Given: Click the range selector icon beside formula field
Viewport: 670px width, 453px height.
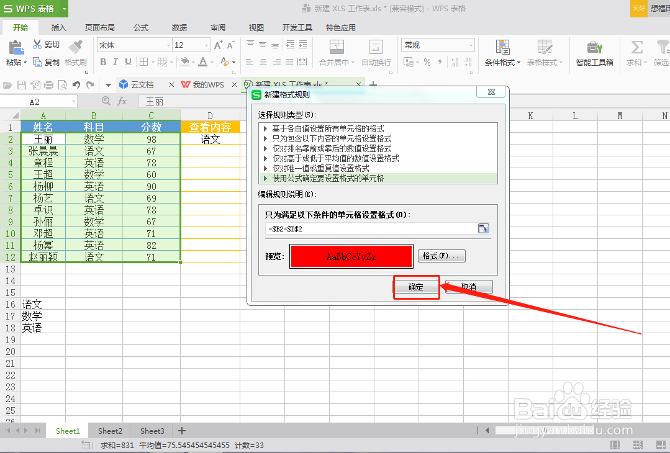Looking at the screenshot, I should coord(483,228).
